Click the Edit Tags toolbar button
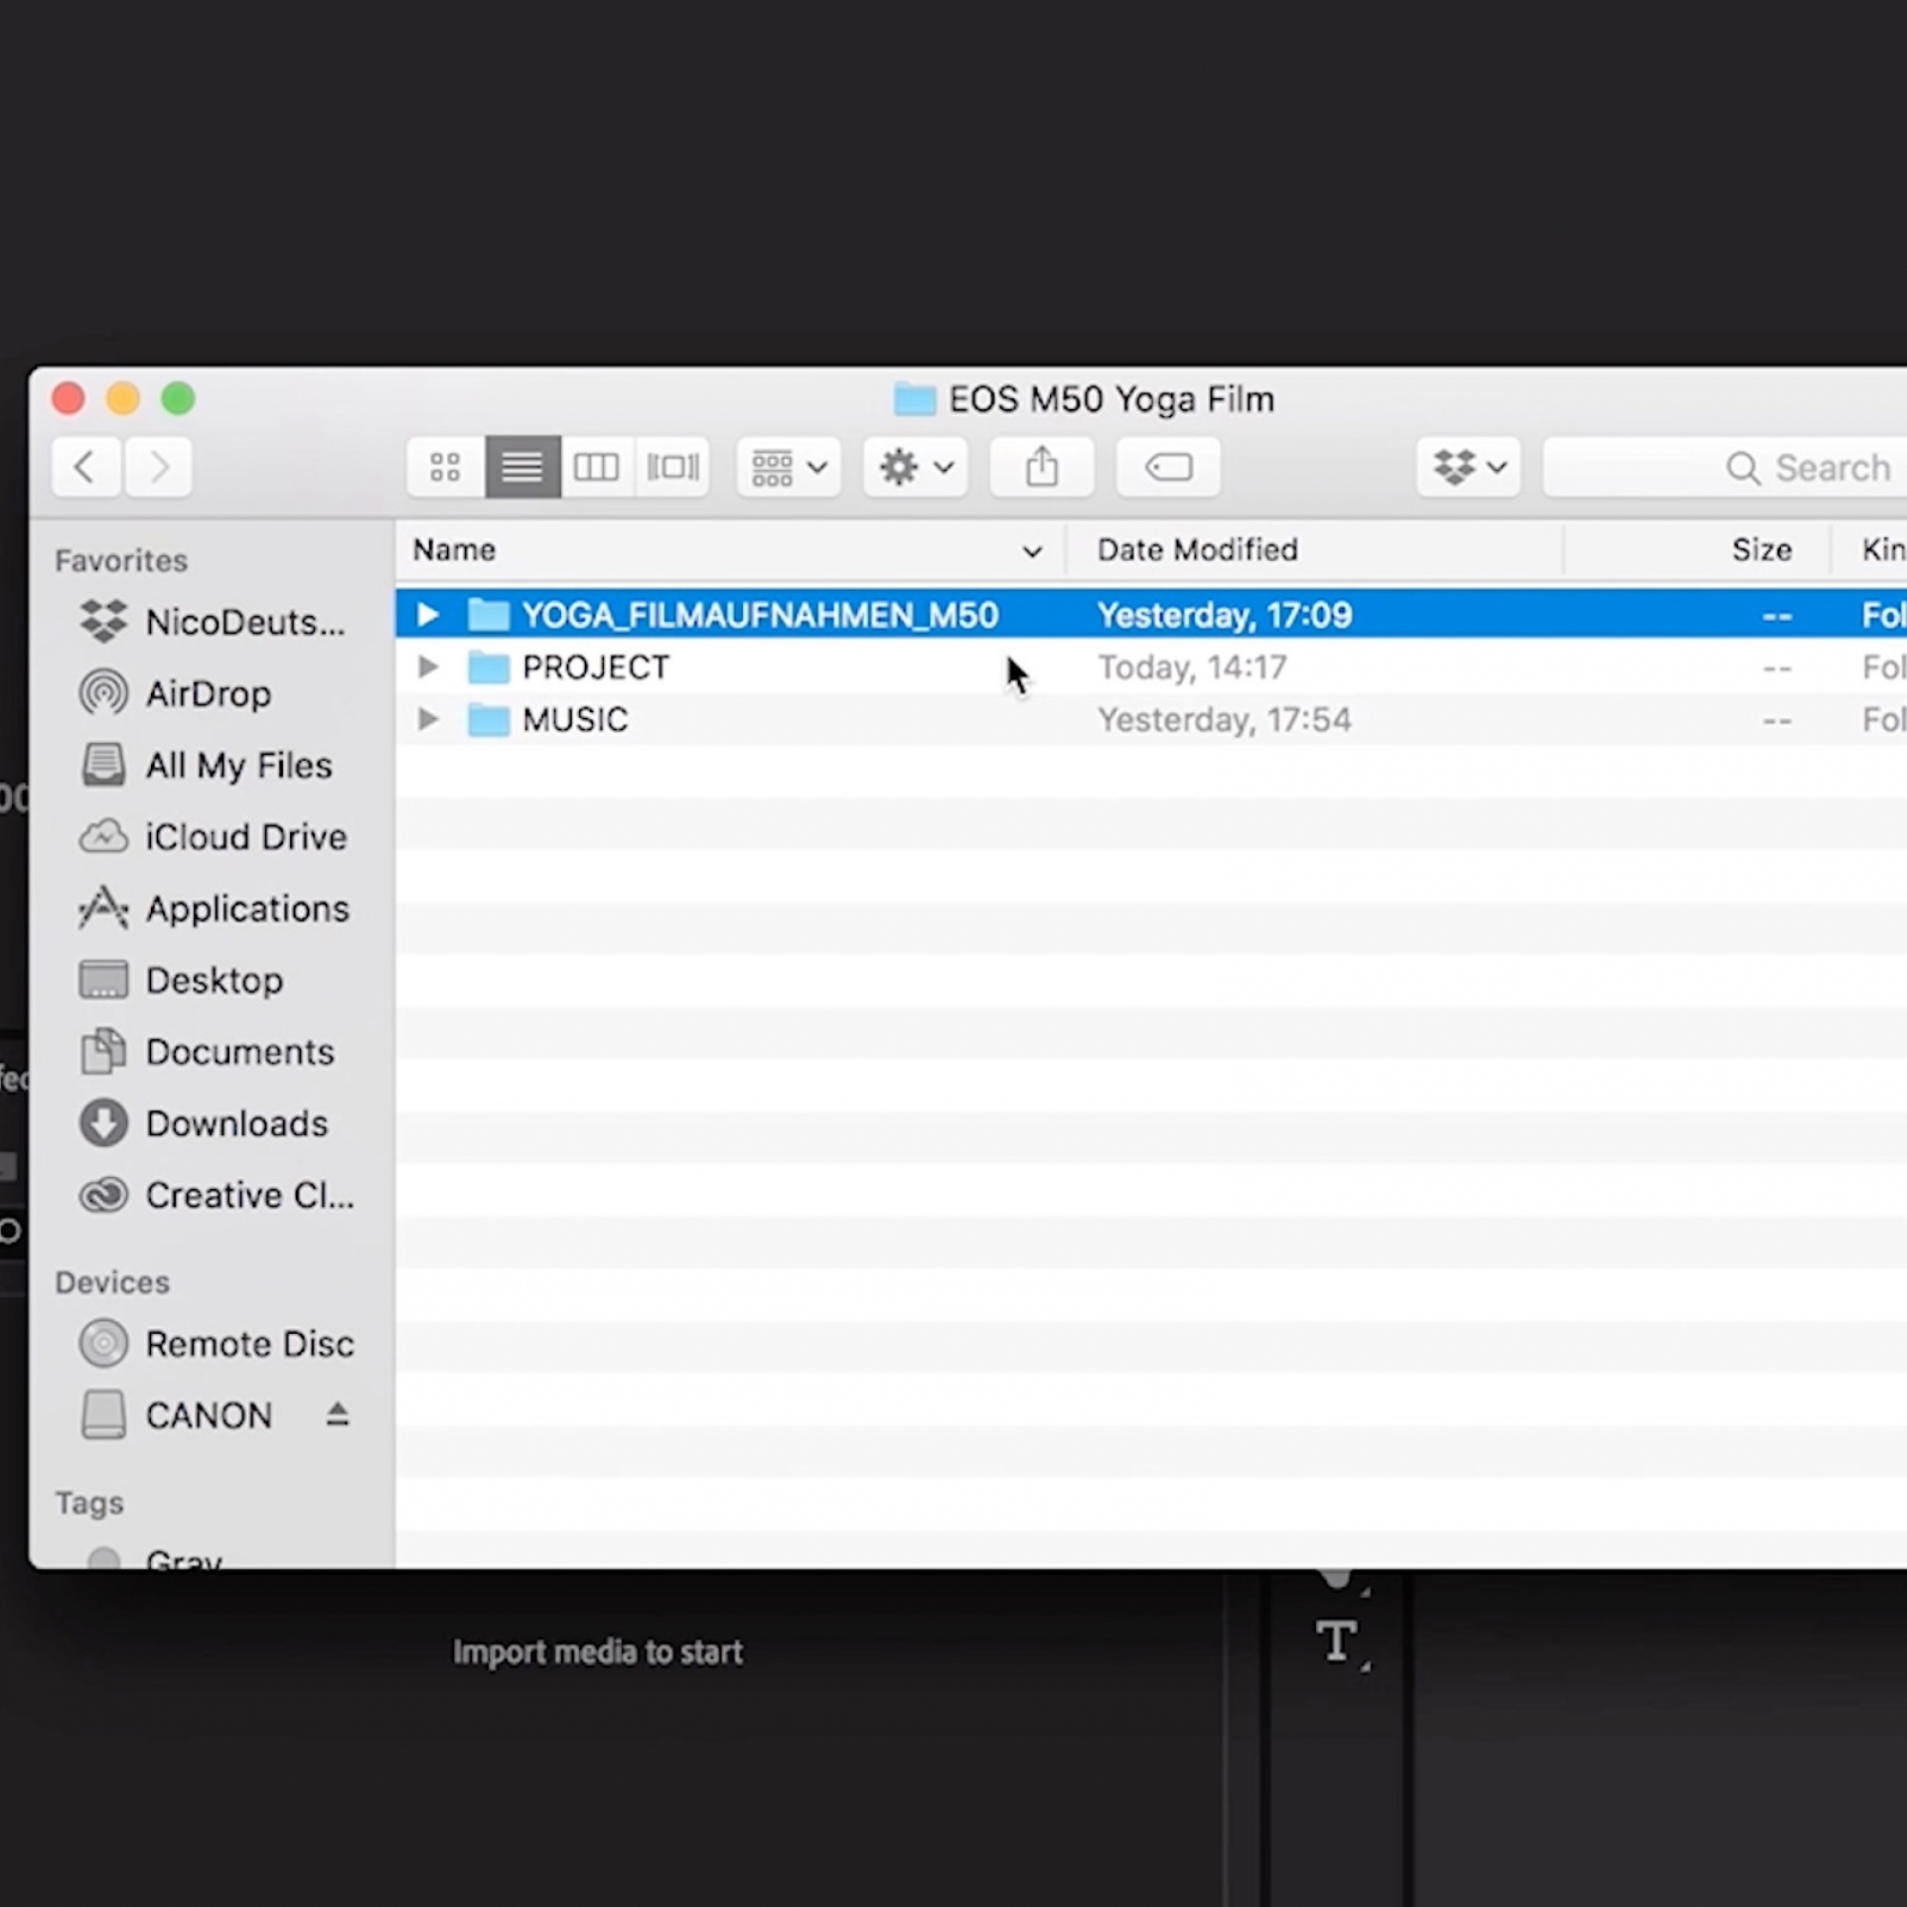 click(1168, 467)
